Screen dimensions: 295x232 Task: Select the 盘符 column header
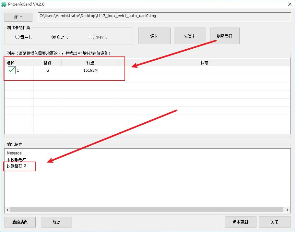pos(47,62)
